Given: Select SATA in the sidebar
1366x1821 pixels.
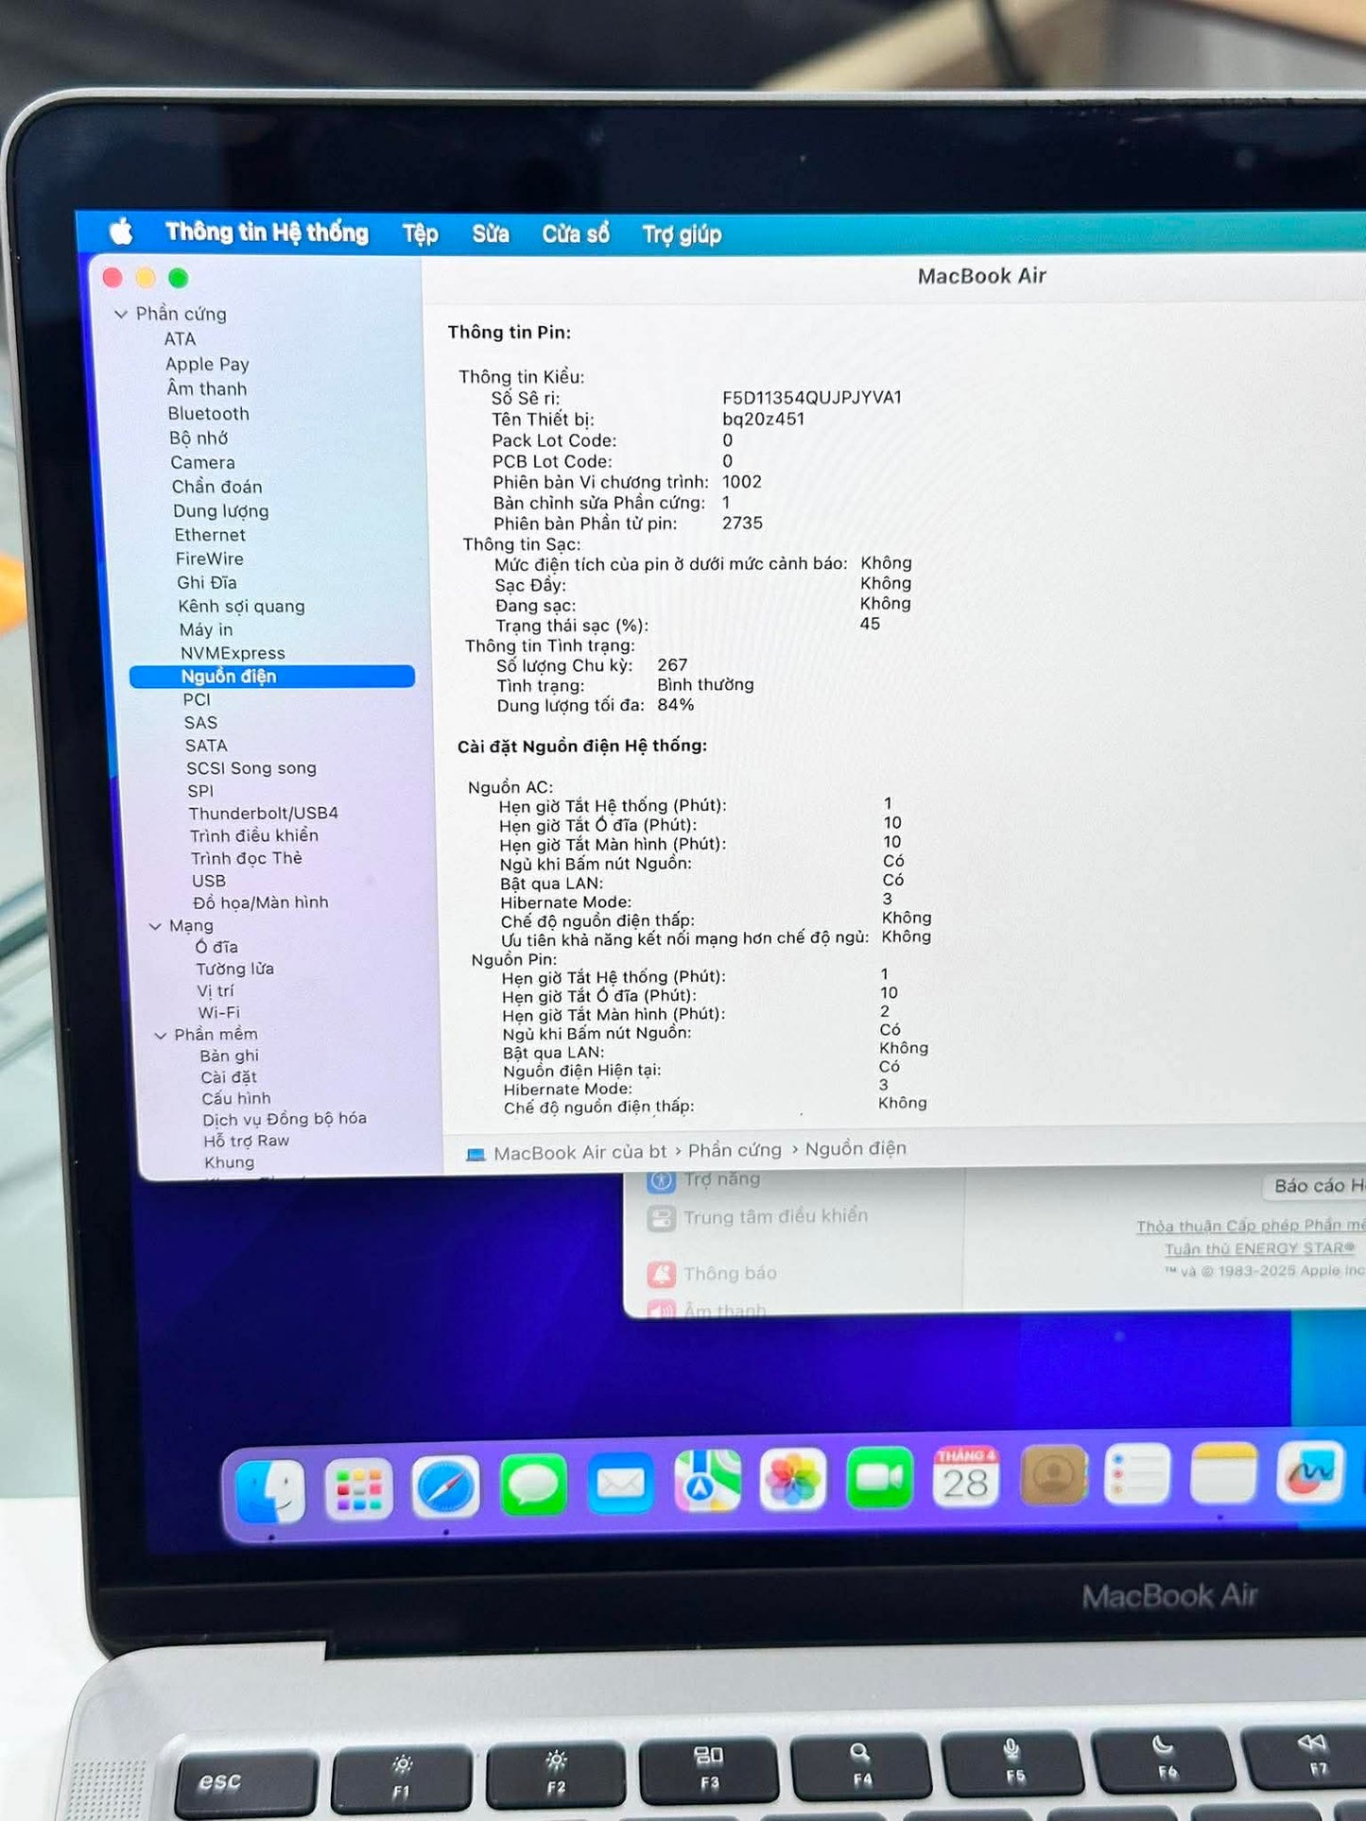Looking at the screenshot, I should tap(206, 746).
